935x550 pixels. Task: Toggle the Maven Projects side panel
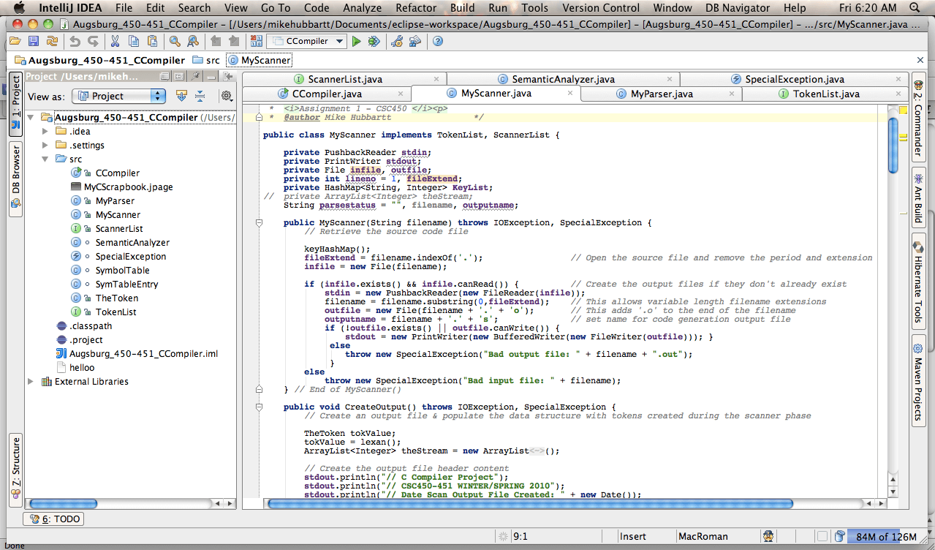918,380
